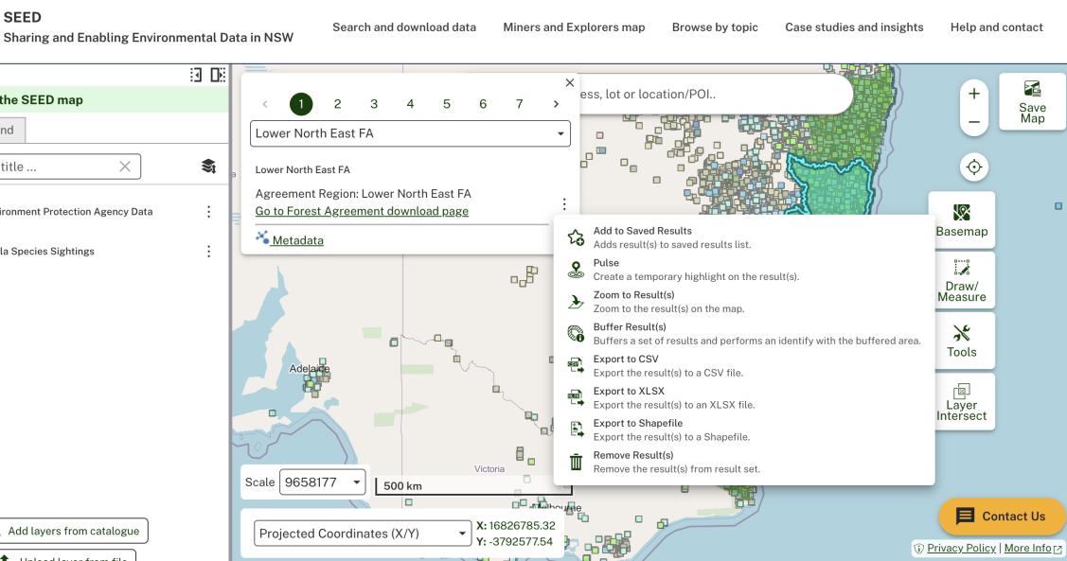The height and width of the screenshot is (561, 1067).
Task: Open Miners and Explorers map
Action: (x=574, y=27)
